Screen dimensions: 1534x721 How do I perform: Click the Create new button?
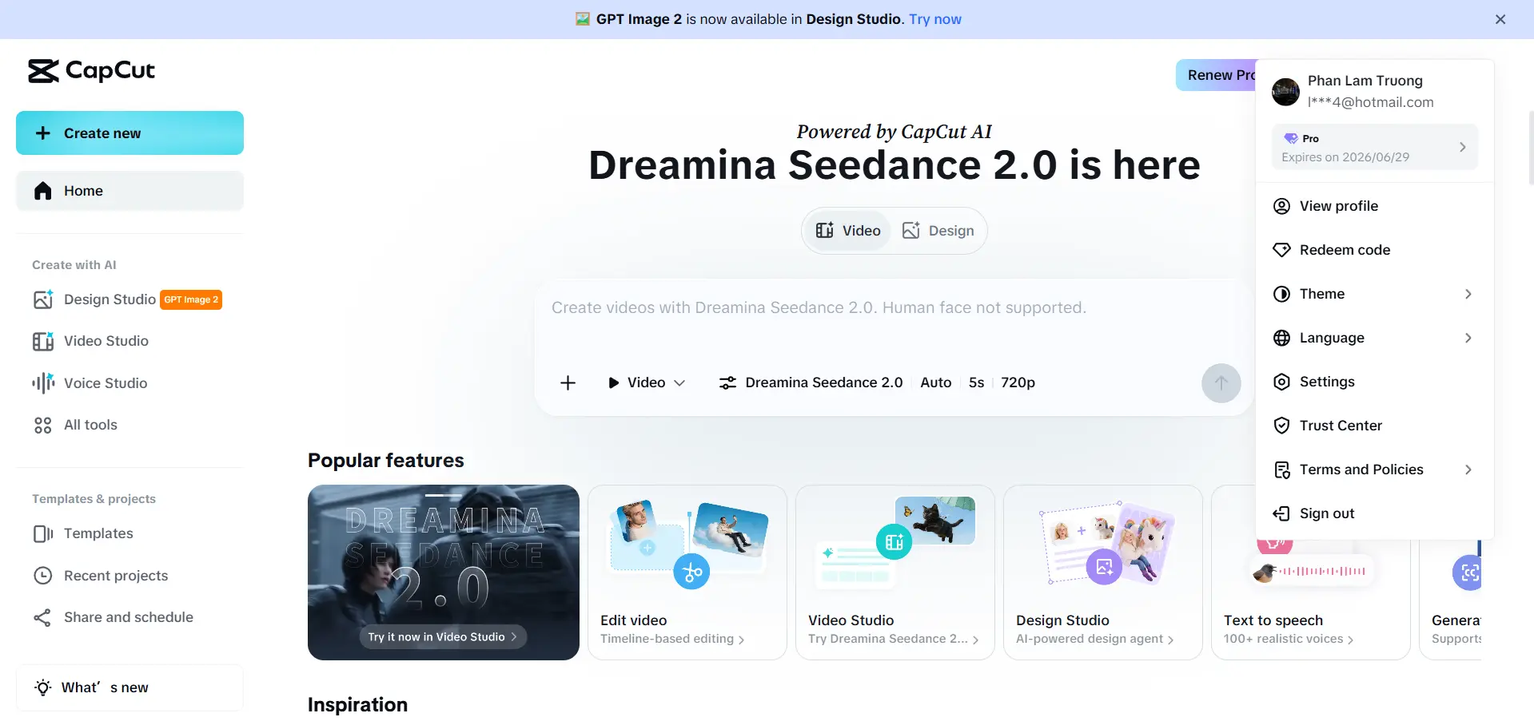pos(129,133)
